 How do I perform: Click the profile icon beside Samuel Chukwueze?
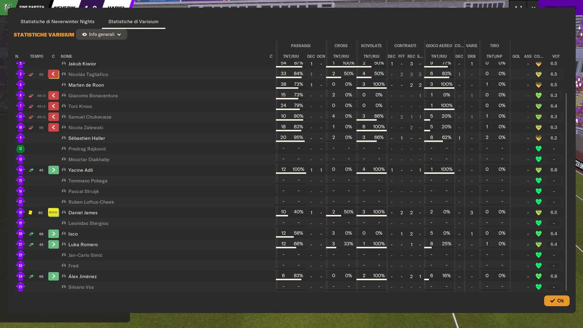64,117
